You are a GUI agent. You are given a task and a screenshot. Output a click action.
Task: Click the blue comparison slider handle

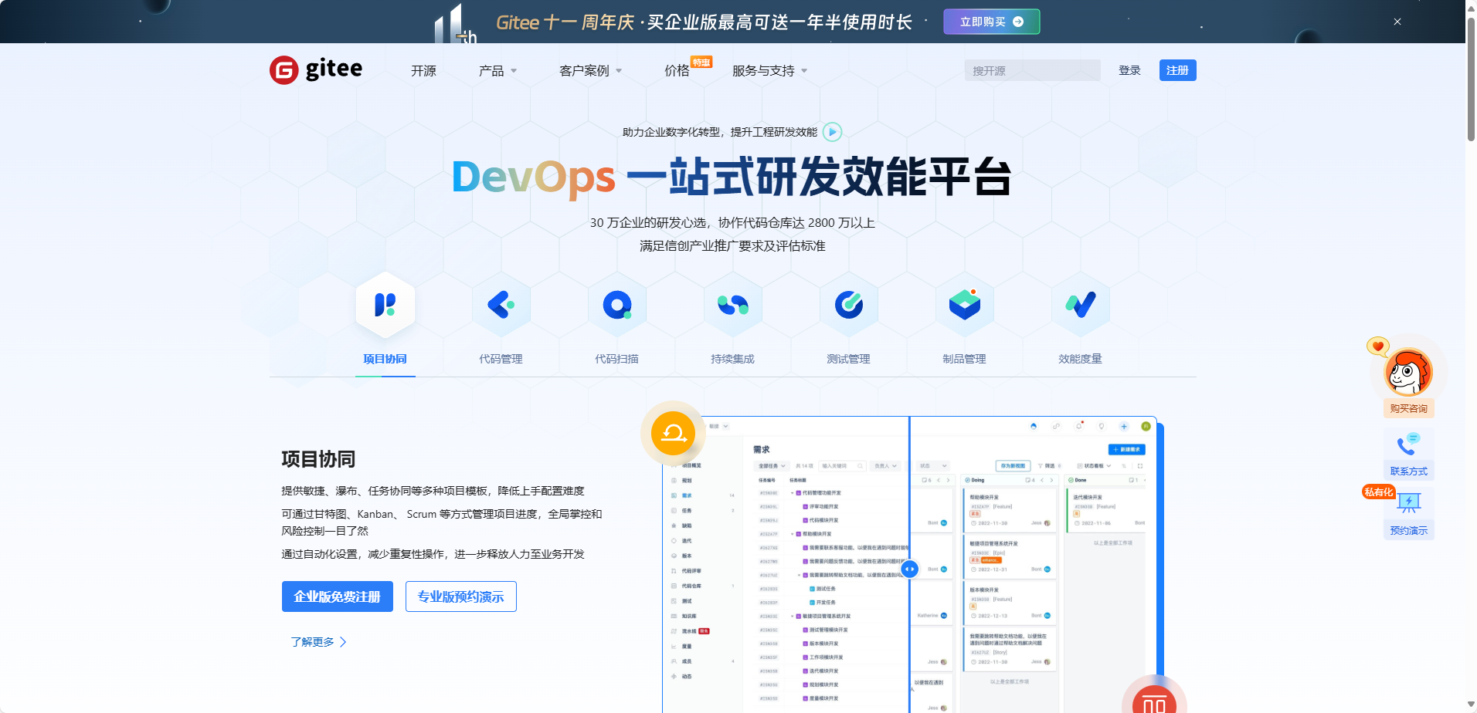(x=910, y=569)
